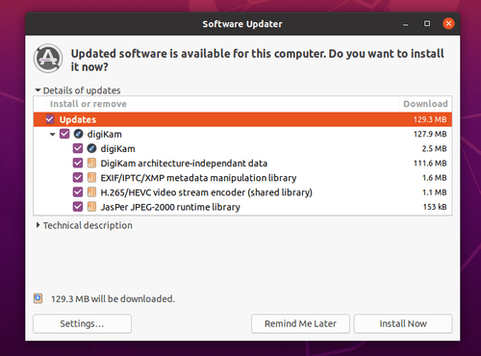Viewport: 481px width, 356px height.
Task: Expand the Technical description section
Action: click(38, 225)
